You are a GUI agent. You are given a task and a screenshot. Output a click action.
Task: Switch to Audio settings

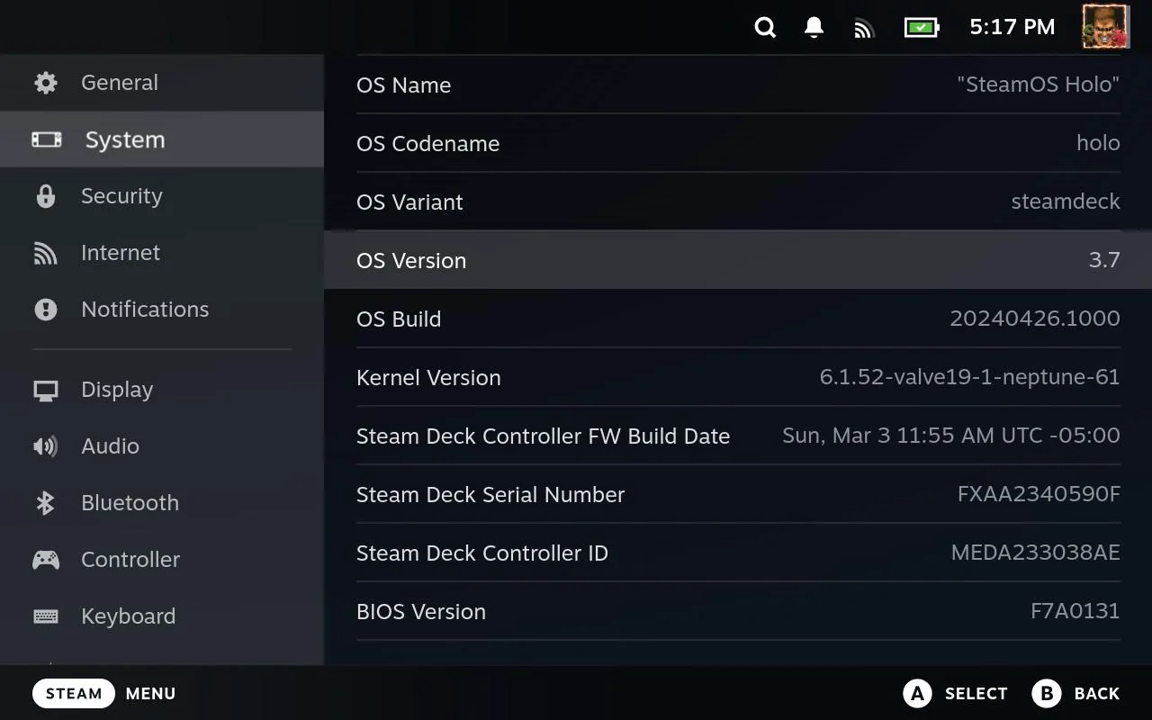point(110,446)
